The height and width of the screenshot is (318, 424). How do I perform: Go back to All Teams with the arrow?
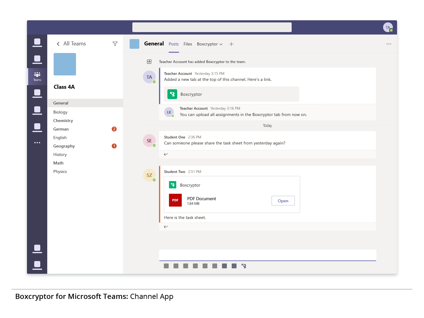58,44
